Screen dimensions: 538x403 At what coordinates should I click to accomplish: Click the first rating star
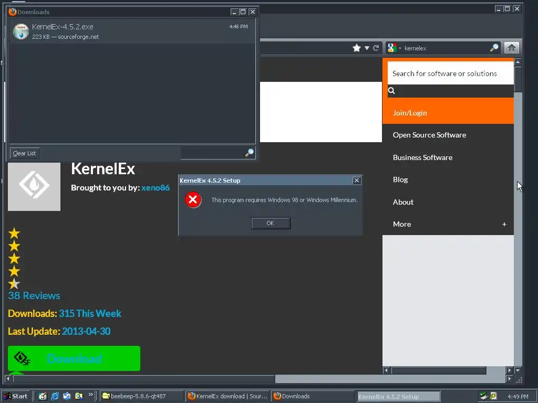point(14,234)
